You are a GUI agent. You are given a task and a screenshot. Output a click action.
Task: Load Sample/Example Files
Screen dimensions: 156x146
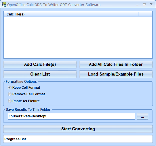[x=116, y=74]
